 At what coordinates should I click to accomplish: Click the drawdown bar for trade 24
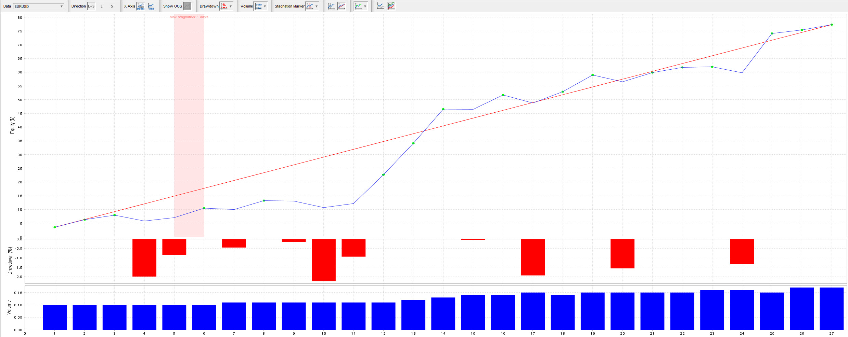(x=742, y=252)
